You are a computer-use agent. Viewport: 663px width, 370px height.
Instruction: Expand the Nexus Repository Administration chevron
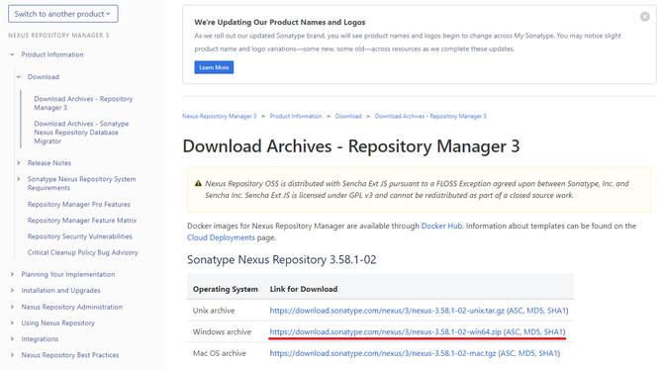click(12, 307)
